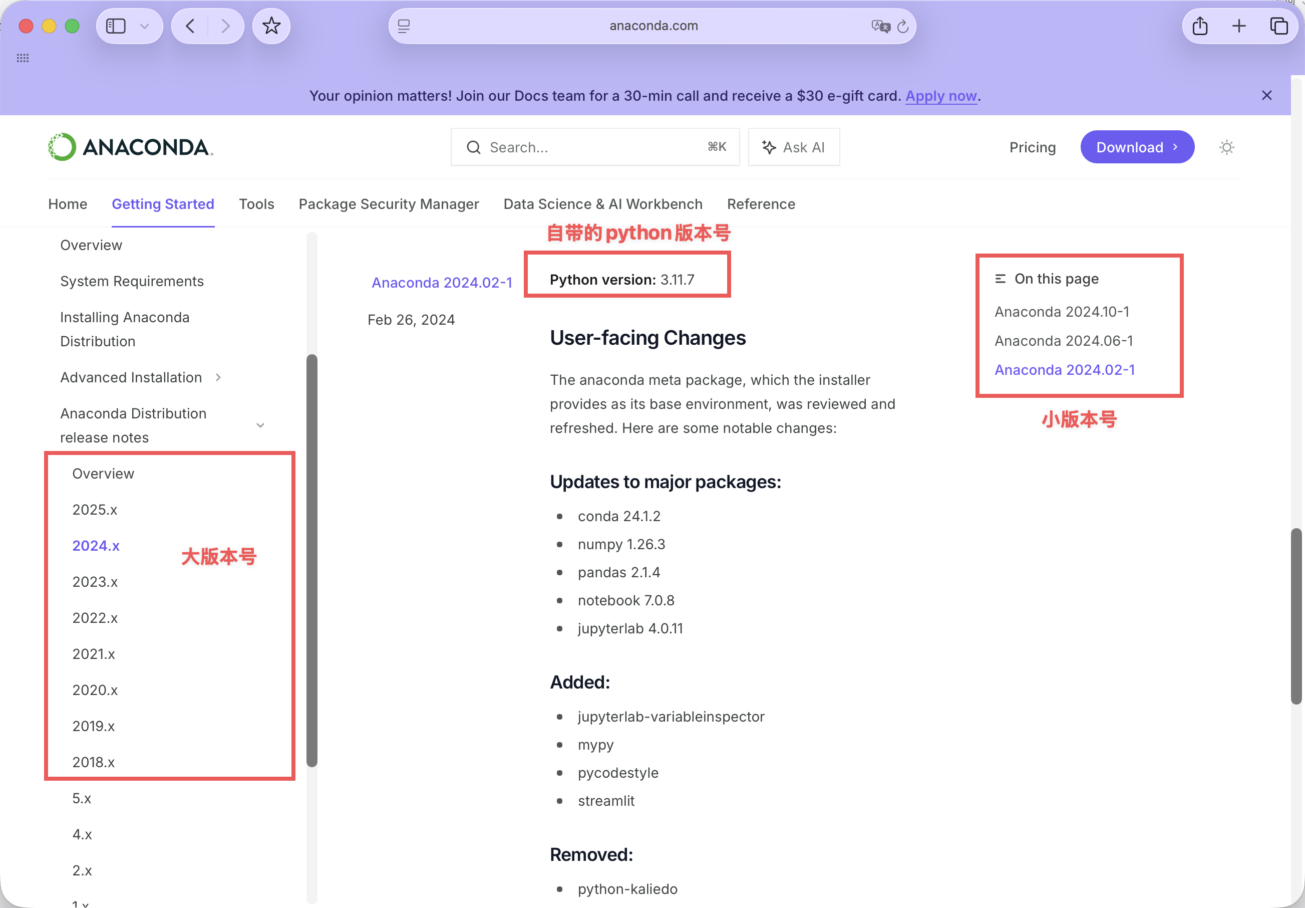Click the Anaconda logo
This screenshot has height=908, width=1305.
click(x=130, y=147)
